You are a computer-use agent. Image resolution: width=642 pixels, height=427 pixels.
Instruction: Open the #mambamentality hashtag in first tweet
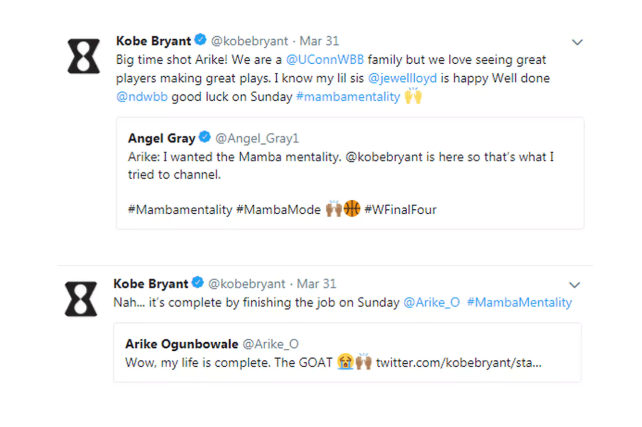[348, 97]
